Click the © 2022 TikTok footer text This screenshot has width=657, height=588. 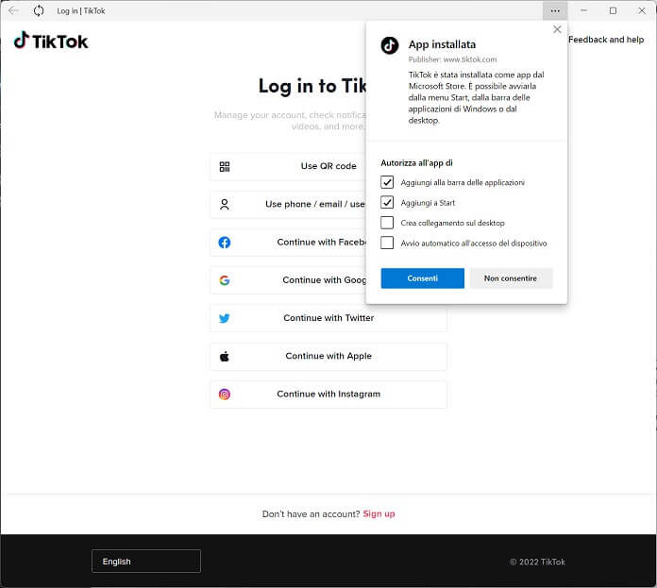tap(537, 562)
